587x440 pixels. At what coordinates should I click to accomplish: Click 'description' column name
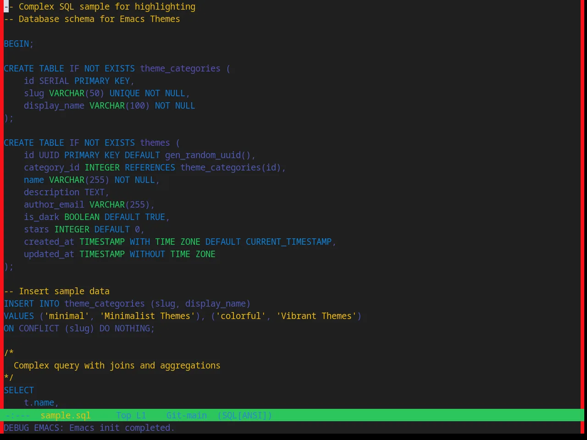[x=51, y=192]
